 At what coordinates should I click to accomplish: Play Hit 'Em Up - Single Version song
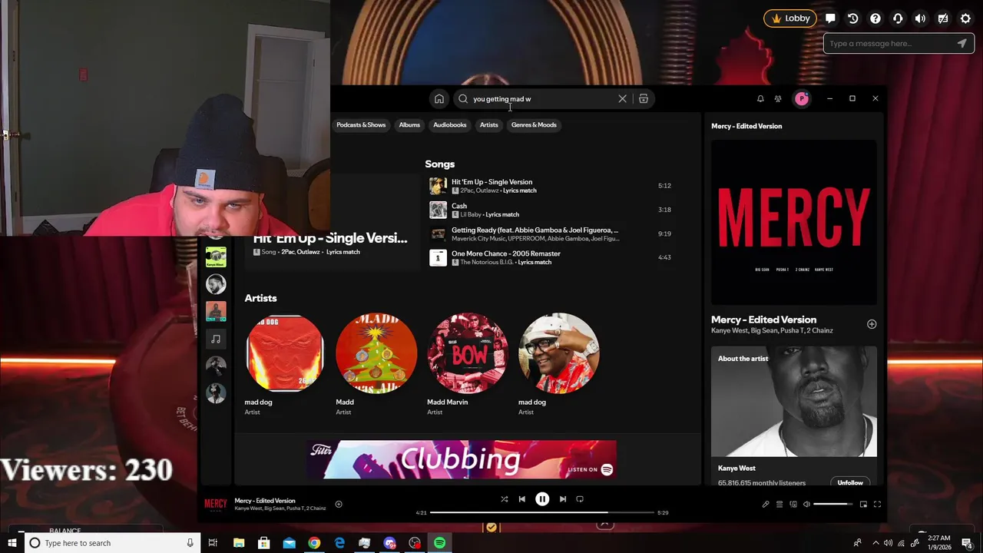[550, 186]
